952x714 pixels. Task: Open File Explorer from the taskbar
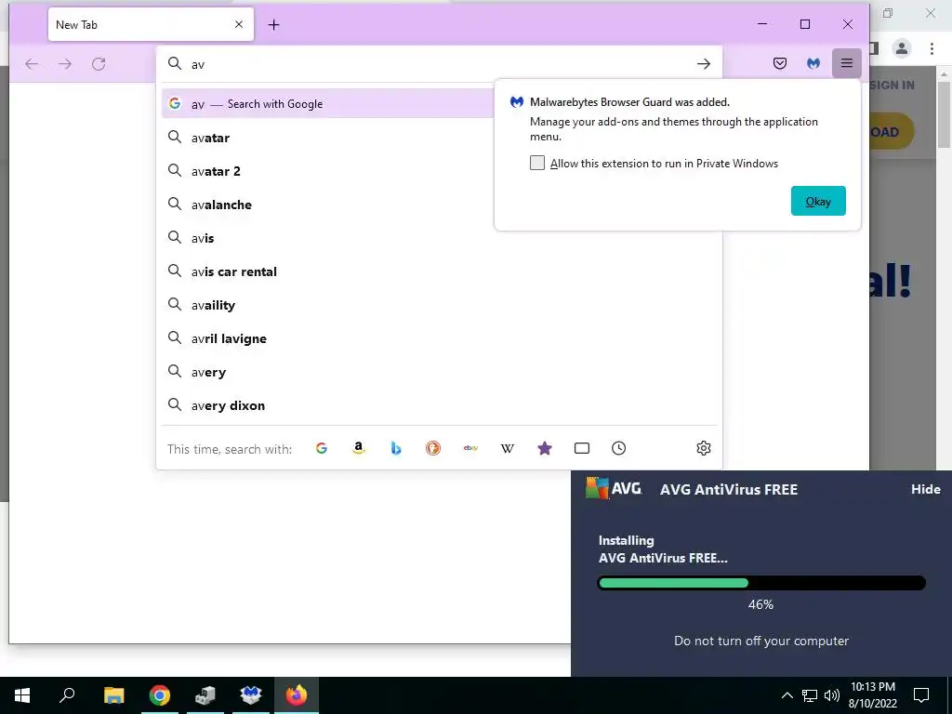pyautogui.click(x=113, y=695)
